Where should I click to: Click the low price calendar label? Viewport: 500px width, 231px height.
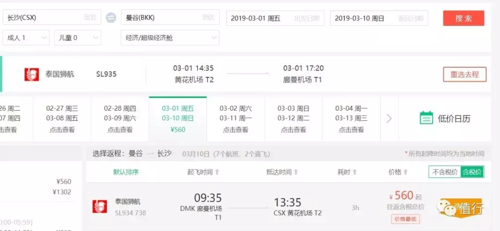[x=454, y=119]
